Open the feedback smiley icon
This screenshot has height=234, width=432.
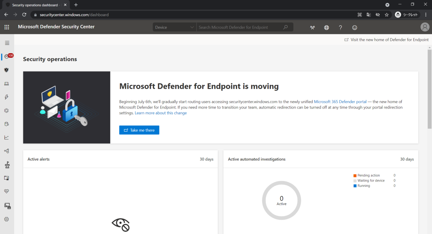(355, 28)
